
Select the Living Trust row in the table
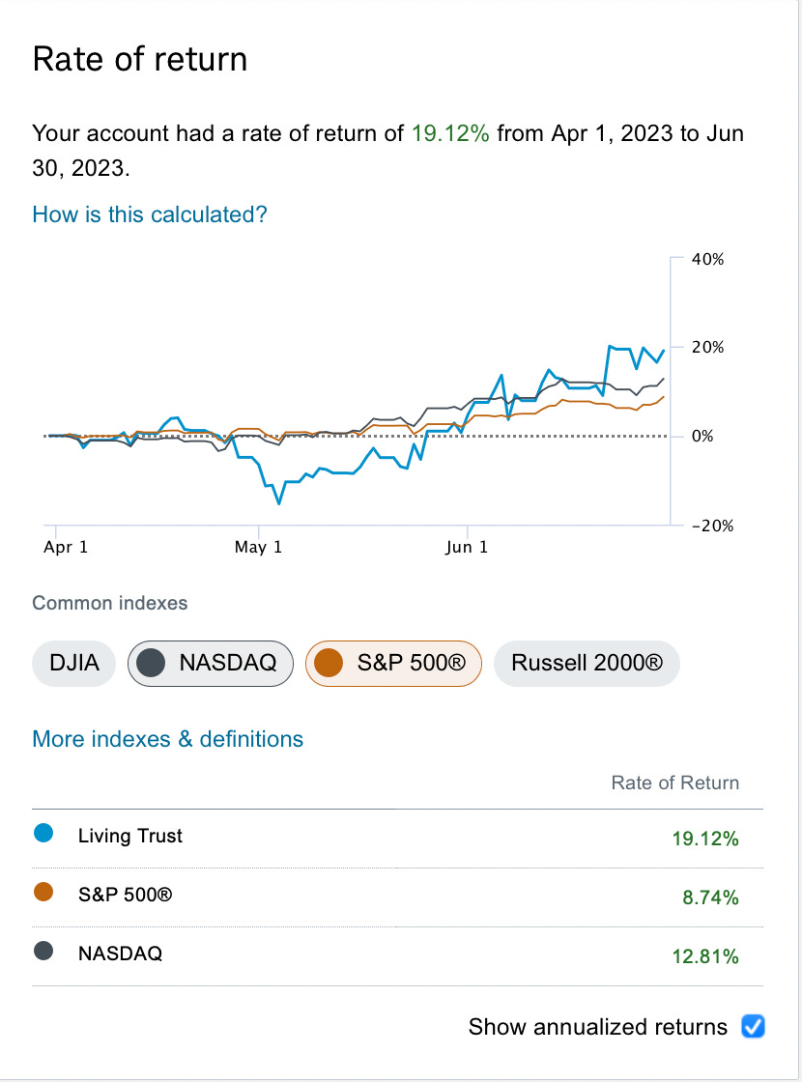tap(129, 836)
